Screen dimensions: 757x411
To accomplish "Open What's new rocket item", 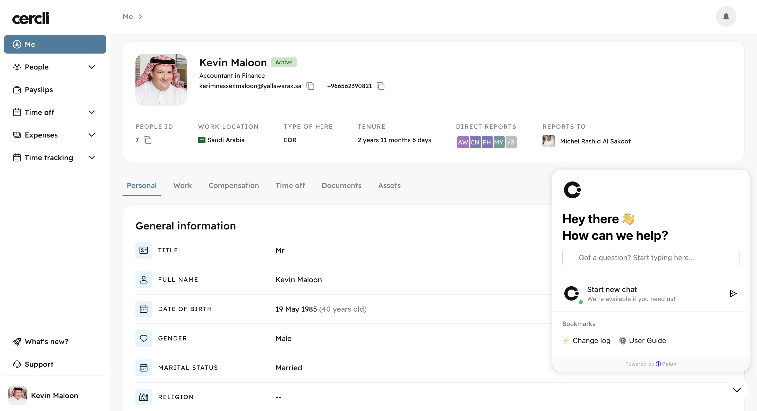I will point(46,341).
